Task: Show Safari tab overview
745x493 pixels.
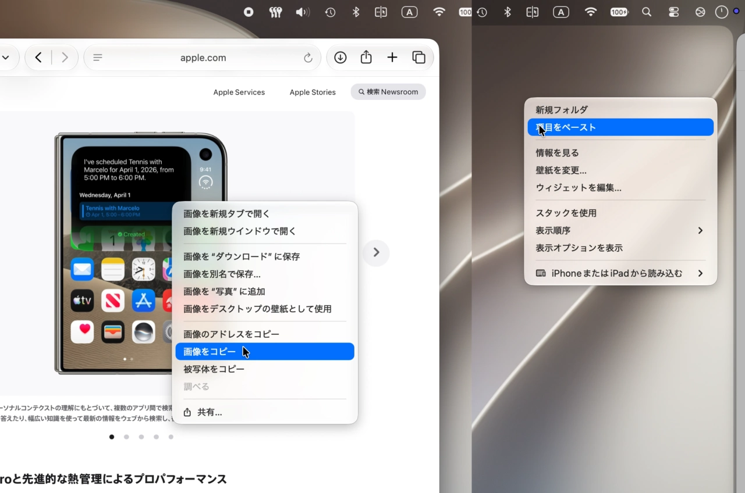Action: click(418, 58)
